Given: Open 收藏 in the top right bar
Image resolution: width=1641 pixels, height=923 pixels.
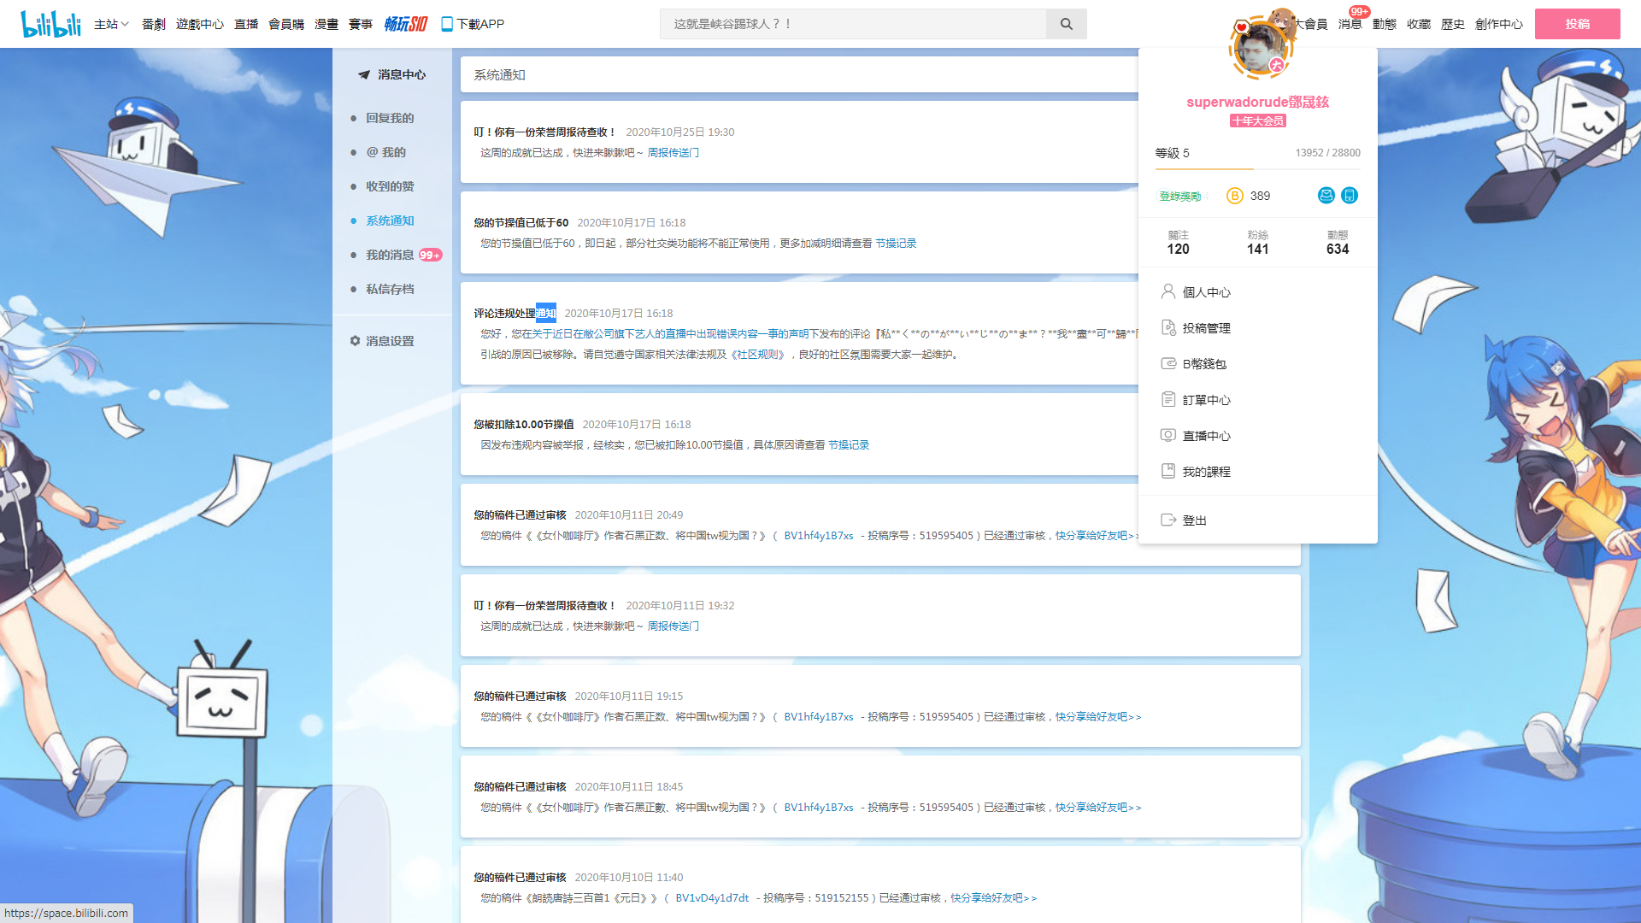Looking at the screenshot, I should (x=1419, y=24).
